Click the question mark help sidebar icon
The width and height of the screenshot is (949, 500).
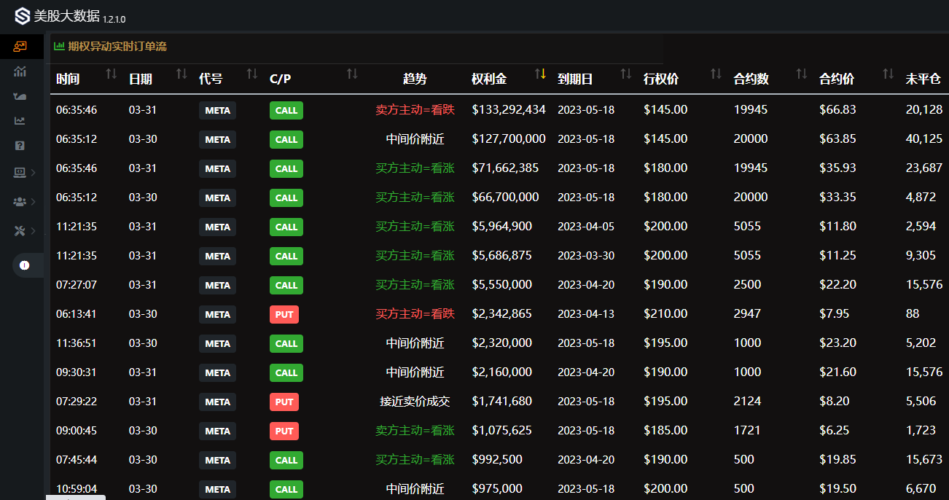pos(20,146)
